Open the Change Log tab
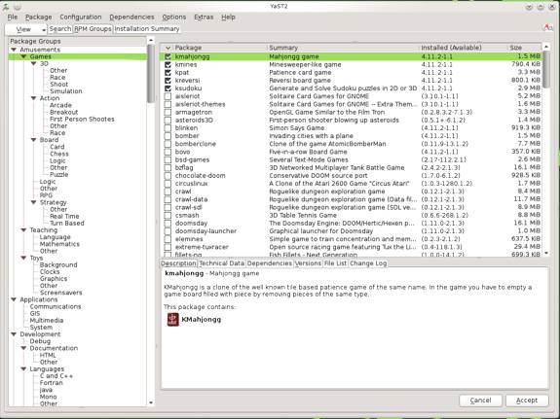Screen dimensions: 560x419 (x=368, y=263)
